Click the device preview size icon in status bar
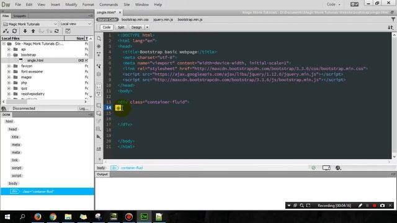The image size is (397, 223). click(x=326, y=168)
